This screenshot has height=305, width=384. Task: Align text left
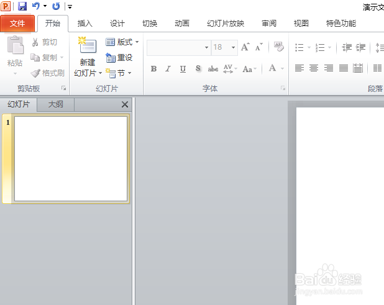click(x=299, y=68)
